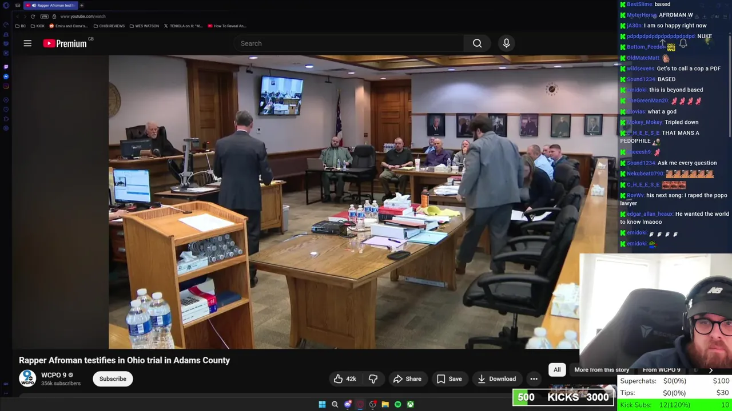Screen dimensions: 732x411
Task: Open the CHIBI REVIEWS bookmarks folder
Action: point(109,26)
